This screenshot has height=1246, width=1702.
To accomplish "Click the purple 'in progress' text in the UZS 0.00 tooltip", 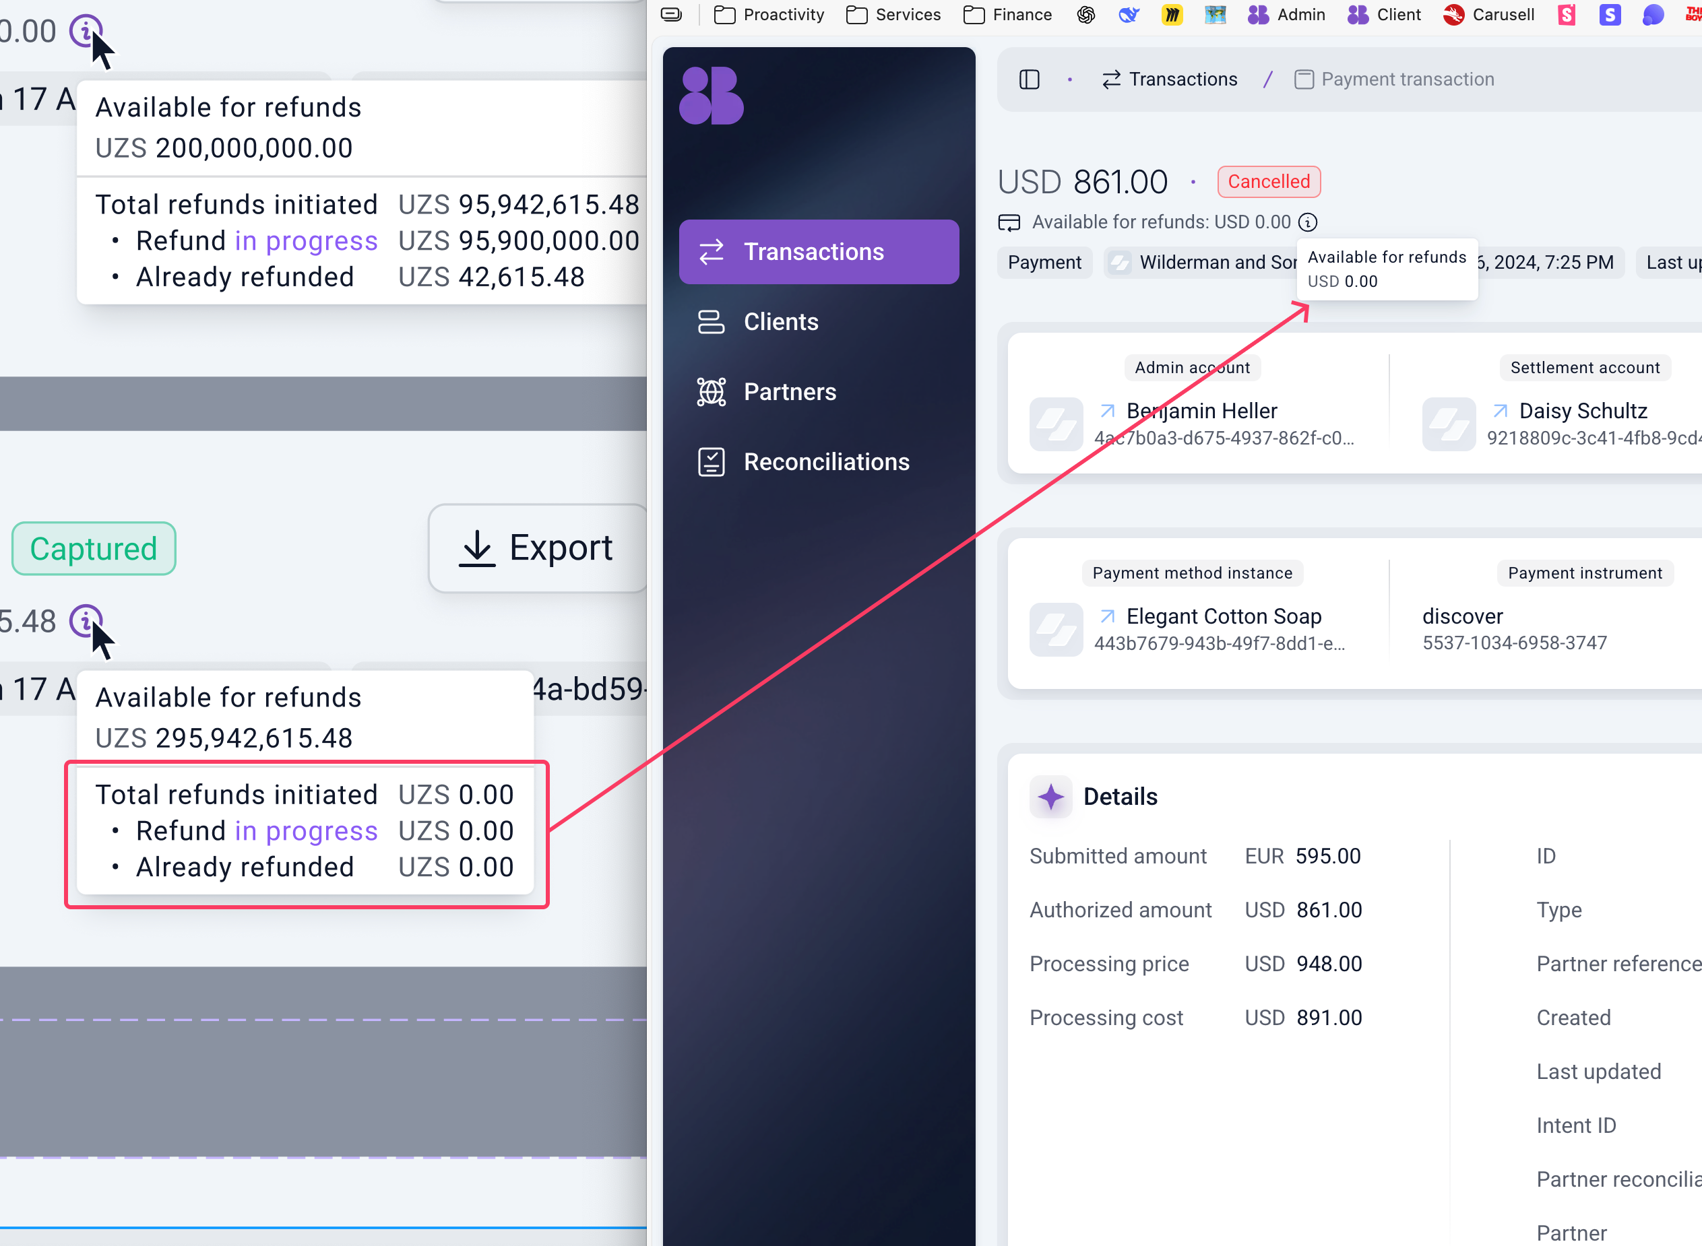I will point(305,830).
